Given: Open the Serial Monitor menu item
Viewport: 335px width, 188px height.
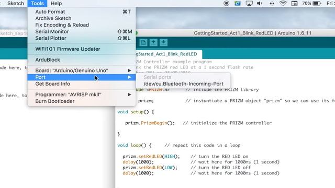Looking at the screenshot, I should [x=82, y=31].
